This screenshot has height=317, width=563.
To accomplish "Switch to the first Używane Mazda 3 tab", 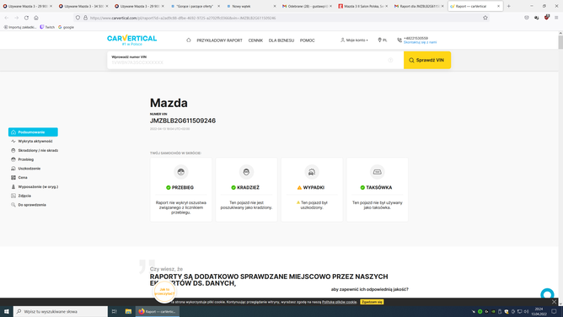I will [28, 6].
